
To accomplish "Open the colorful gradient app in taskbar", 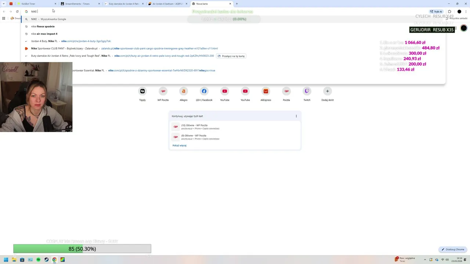I will [62, 260].
